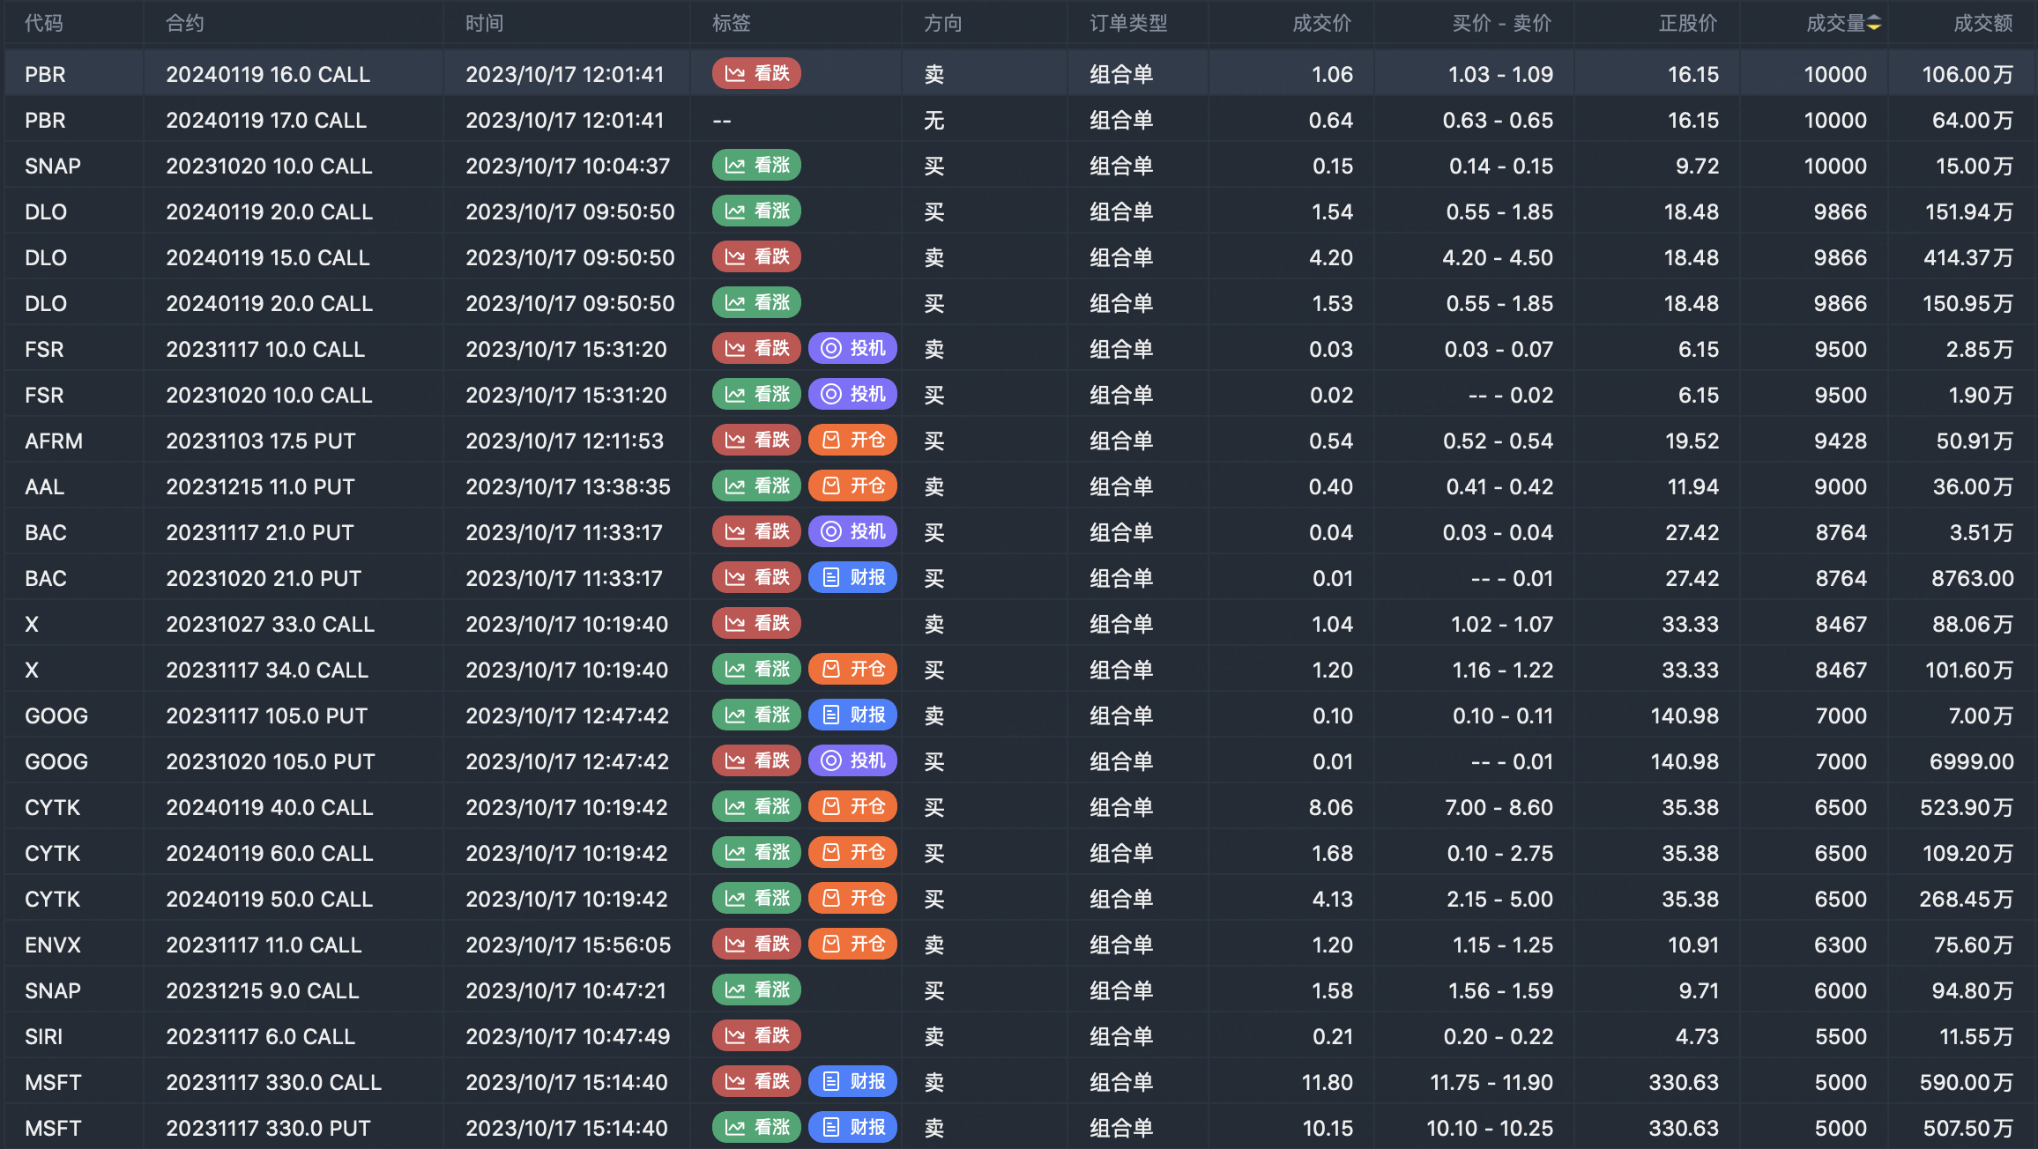Click the 开仓 tag in the X 34.0 CALL row
Viewport: 2038px width, 1149px height.
pos(852,670)
